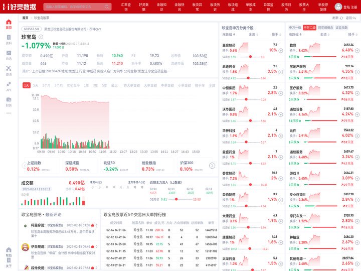Add 教育 sector with its plus icon

click(x=357, y=51)
